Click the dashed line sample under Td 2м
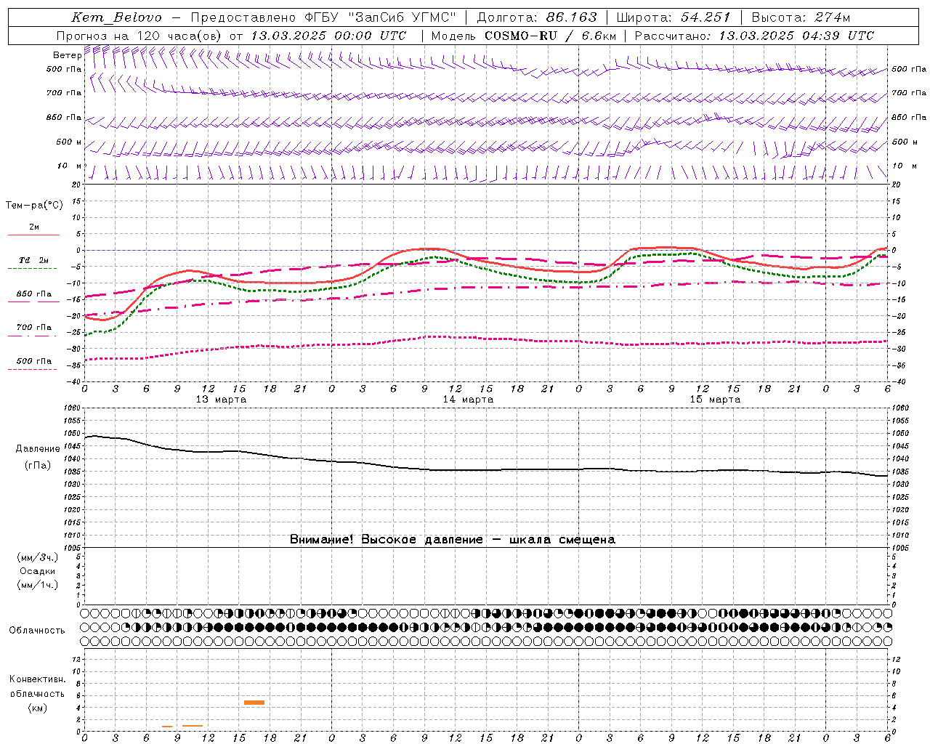Screen dimensions: 930x744 (x=32, y=268)
